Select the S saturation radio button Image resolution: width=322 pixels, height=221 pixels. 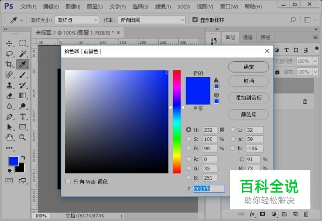tap(188, 139)
